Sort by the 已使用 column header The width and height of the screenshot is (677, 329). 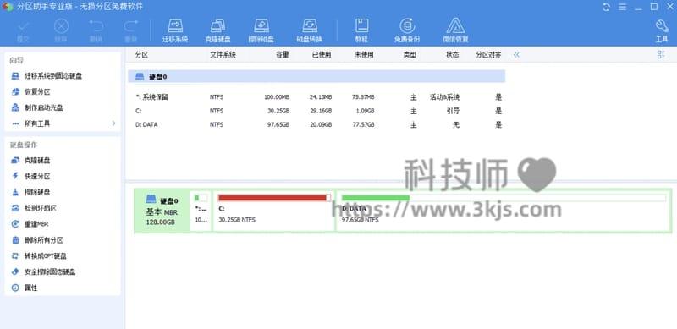pyautogui.click(x=322, y=55)
